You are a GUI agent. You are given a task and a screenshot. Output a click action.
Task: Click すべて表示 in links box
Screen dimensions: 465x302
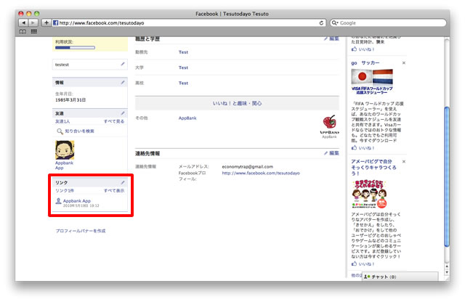(114, 191)
